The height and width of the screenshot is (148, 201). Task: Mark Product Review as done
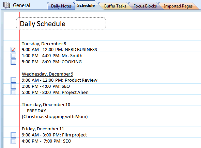point(13,80)
